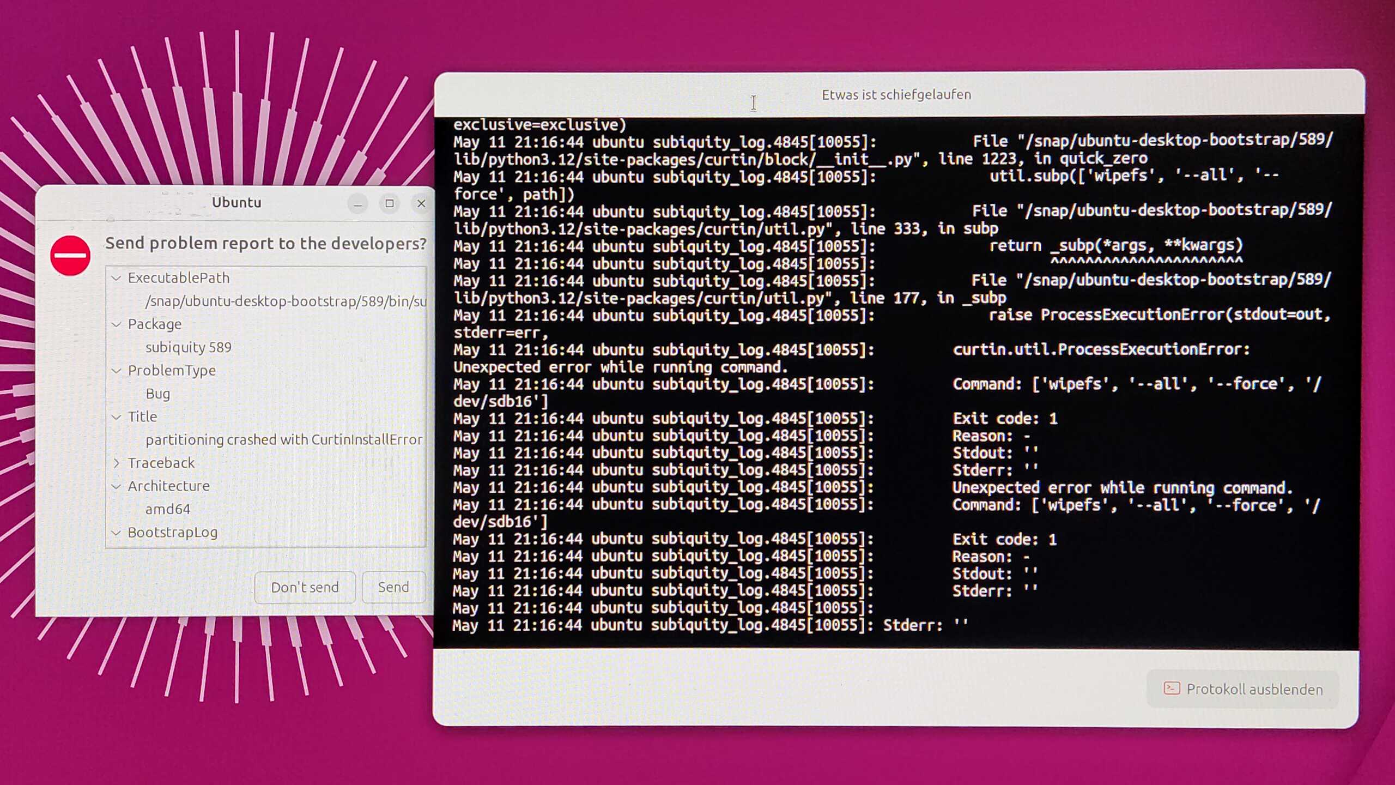The height and width of the screenshot is (785, 1395).
Task: Collapse the BootstrapLog section
Action: click(116, 533)
